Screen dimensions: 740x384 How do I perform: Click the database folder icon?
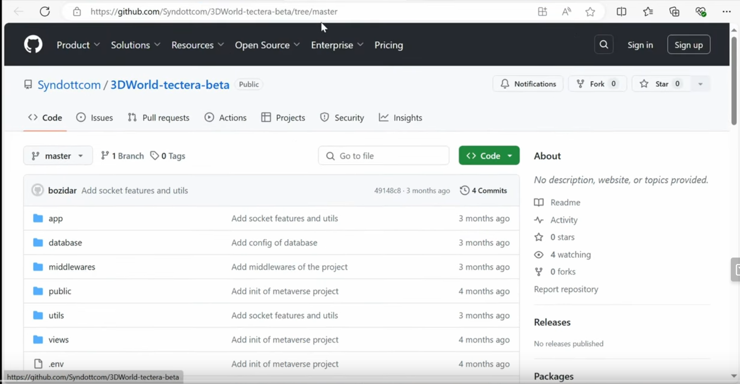tap(38, 242)
